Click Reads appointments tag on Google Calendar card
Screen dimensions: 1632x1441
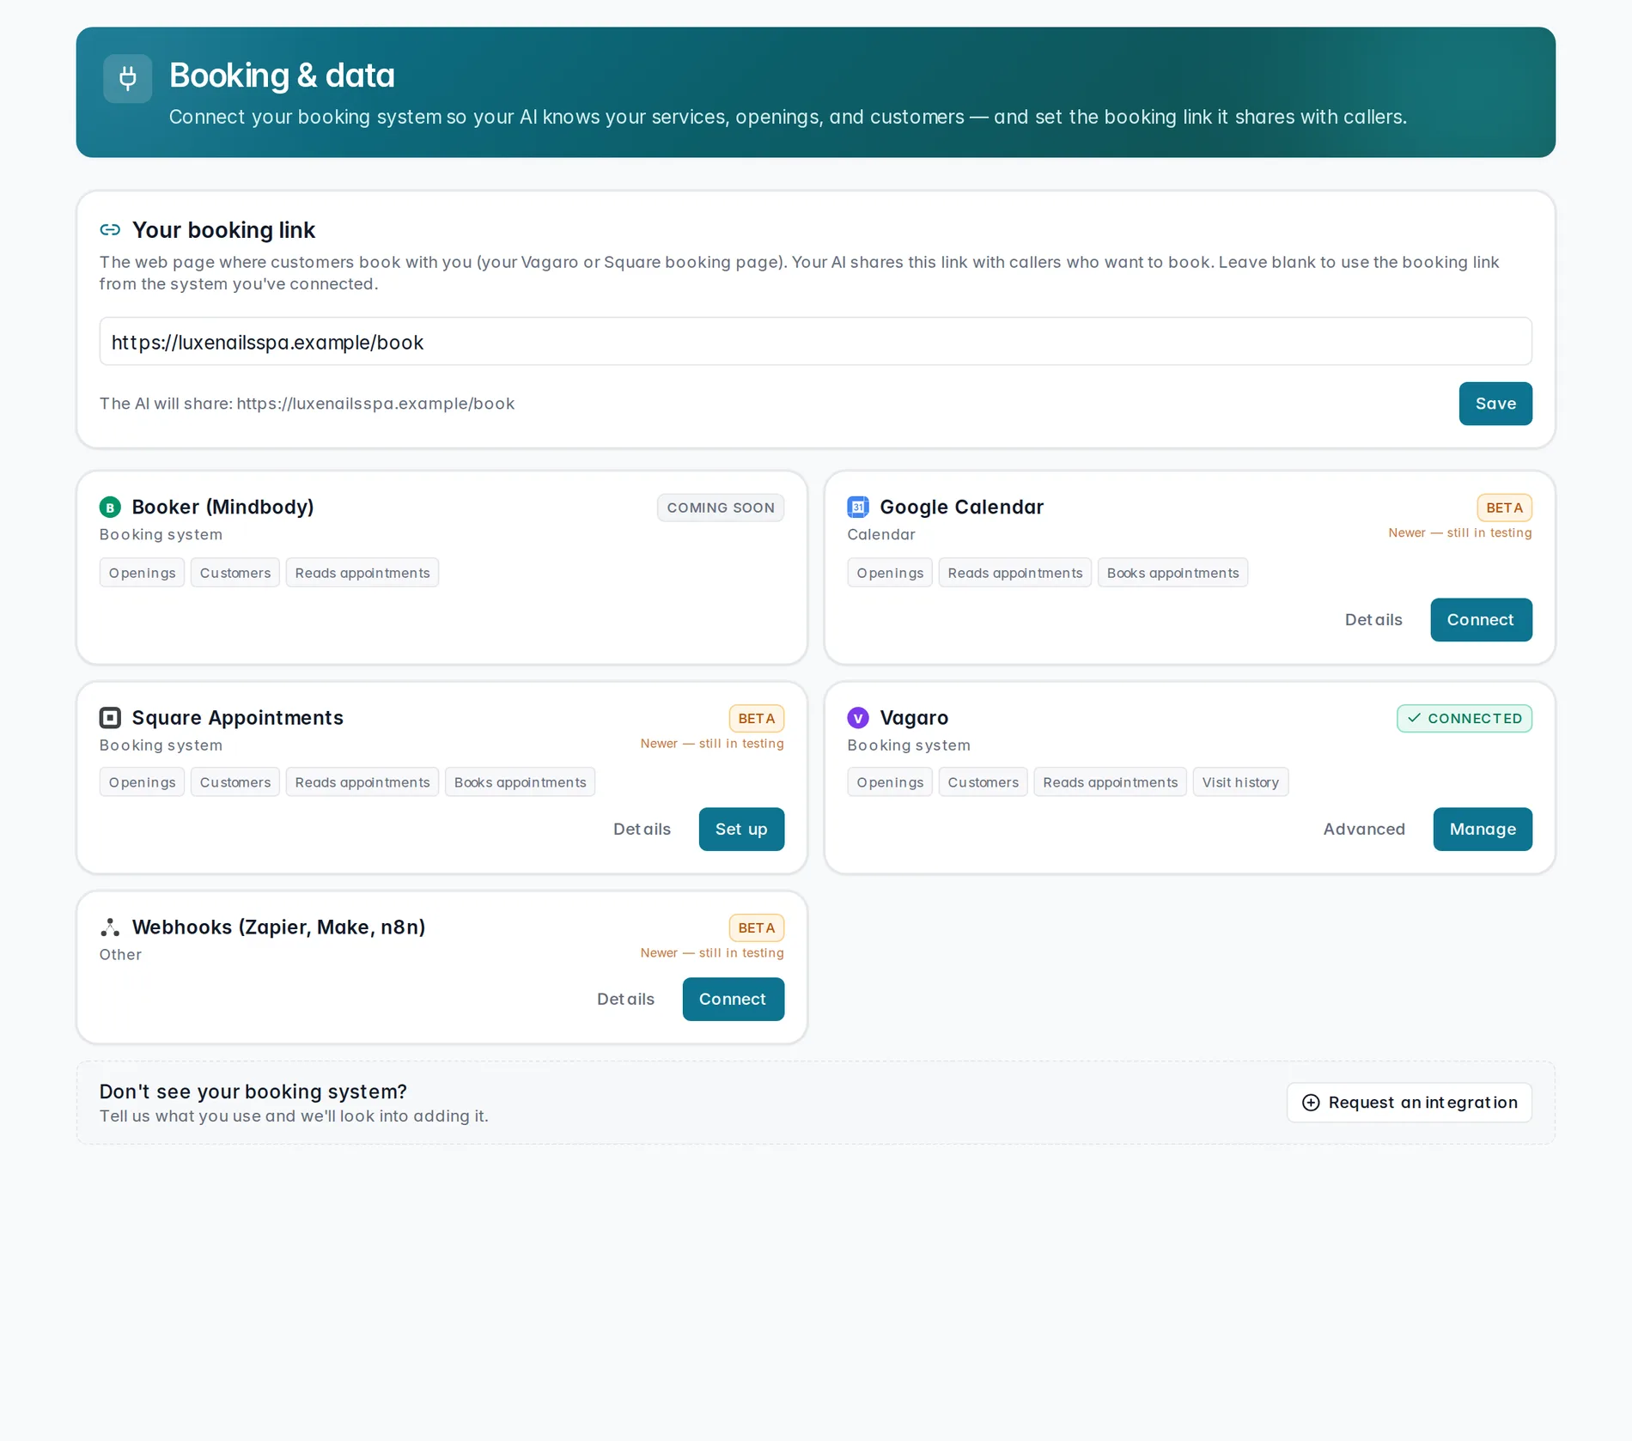point(1015,573)
